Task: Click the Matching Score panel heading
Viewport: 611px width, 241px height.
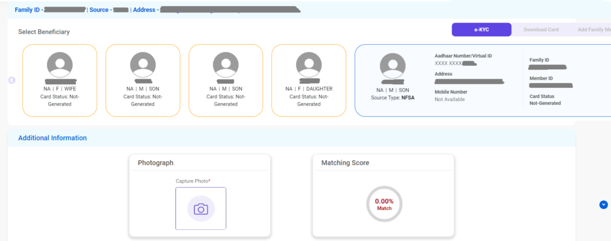Action: click(x=345, y=162)
